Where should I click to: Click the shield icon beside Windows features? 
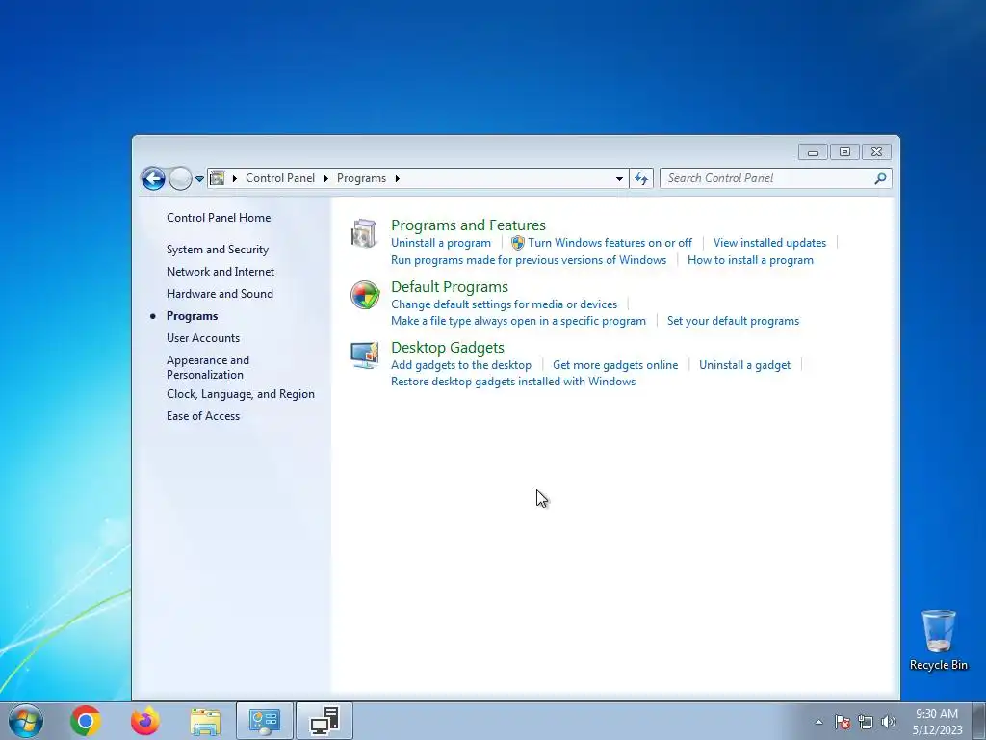[517, 243]
